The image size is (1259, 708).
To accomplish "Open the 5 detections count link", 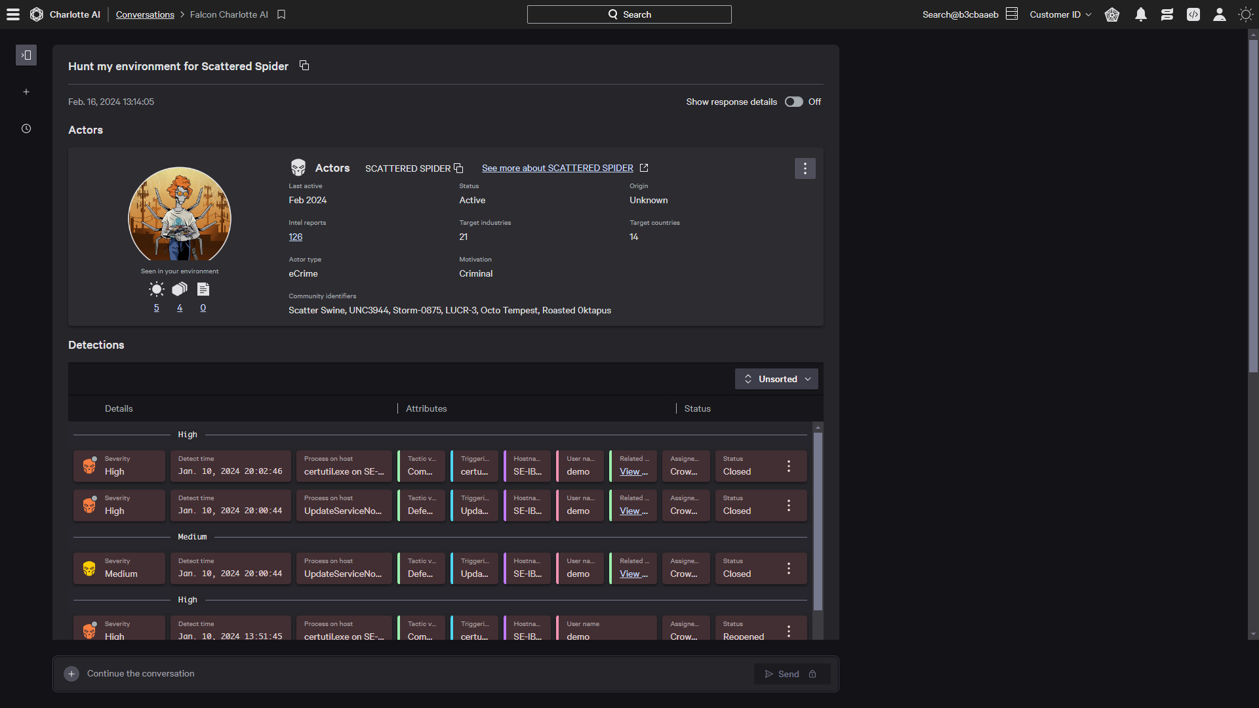I will point(157,307).
